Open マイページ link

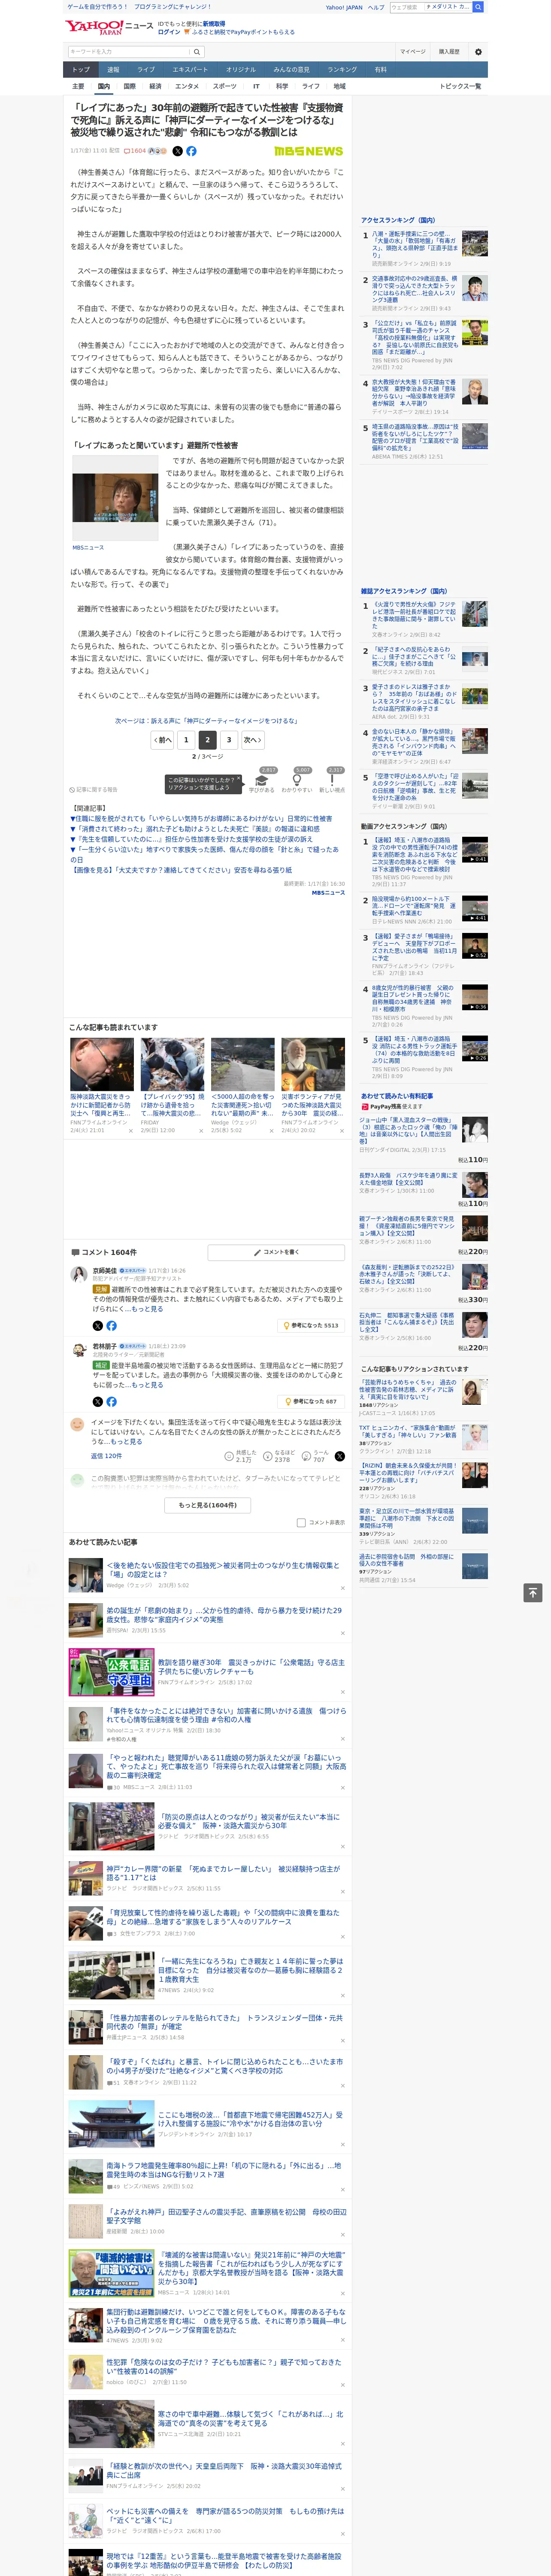click(x=413, y=51)
